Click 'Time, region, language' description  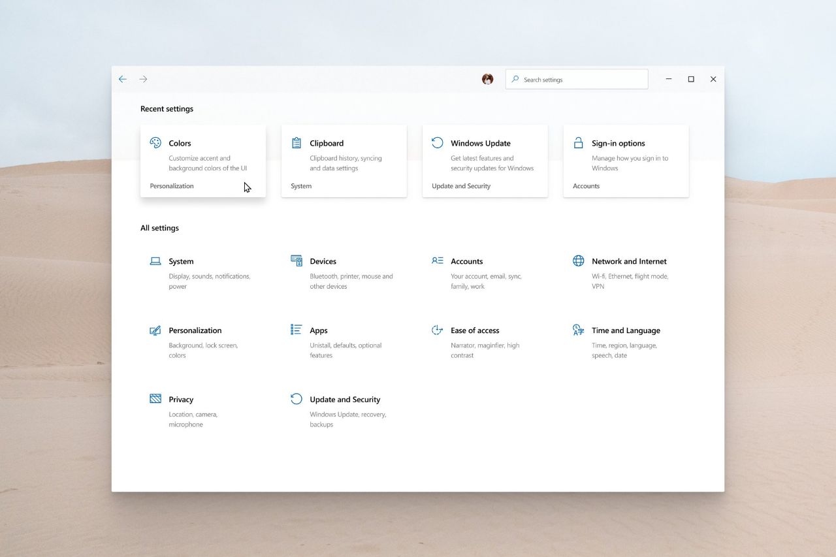(x=624, y=351)
